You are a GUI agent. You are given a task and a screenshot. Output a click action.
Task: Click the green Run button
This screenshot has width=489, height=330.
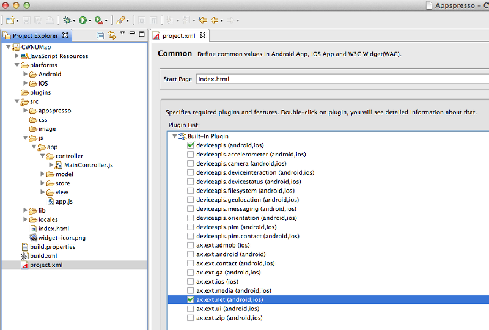(x=83, y=20)
